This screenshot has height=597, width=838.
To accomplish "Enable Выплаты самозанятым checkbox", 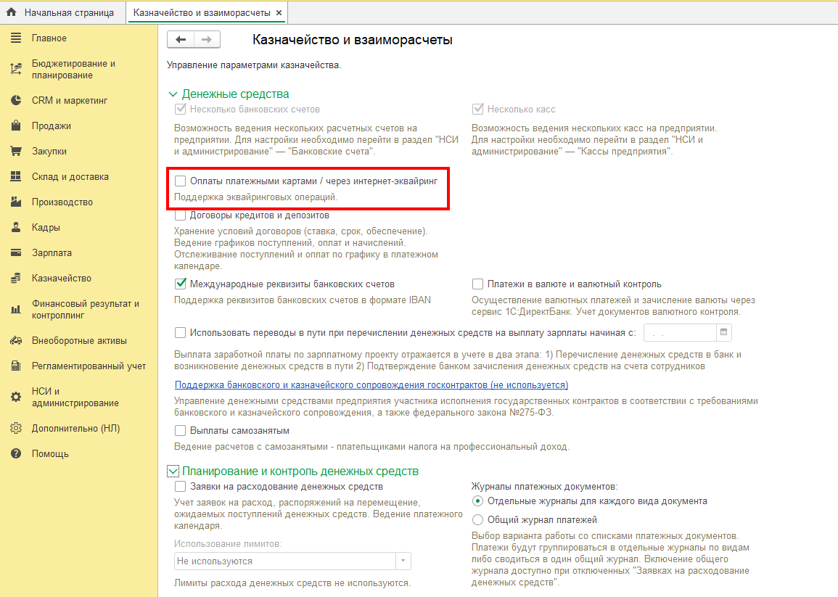I will [180, 430].
